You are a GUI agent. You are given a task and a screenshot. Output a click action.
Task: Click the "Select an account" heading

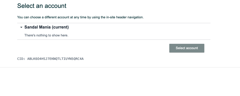click(x=42, y=6)
